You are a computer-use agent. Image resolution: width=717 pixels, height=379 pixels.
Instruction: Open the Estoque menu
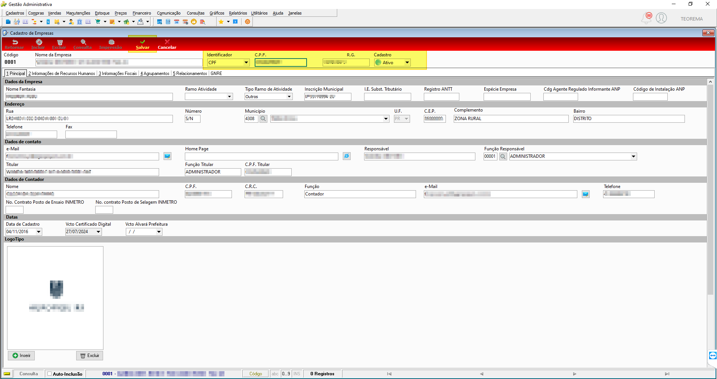point(102,13)
